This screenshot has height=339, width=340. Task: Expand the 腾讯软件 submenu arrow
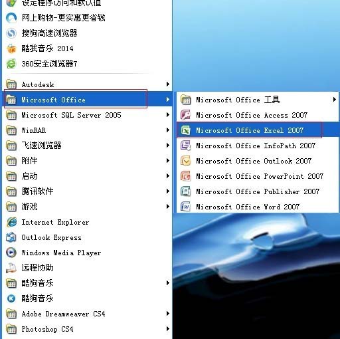click(168, 191)
